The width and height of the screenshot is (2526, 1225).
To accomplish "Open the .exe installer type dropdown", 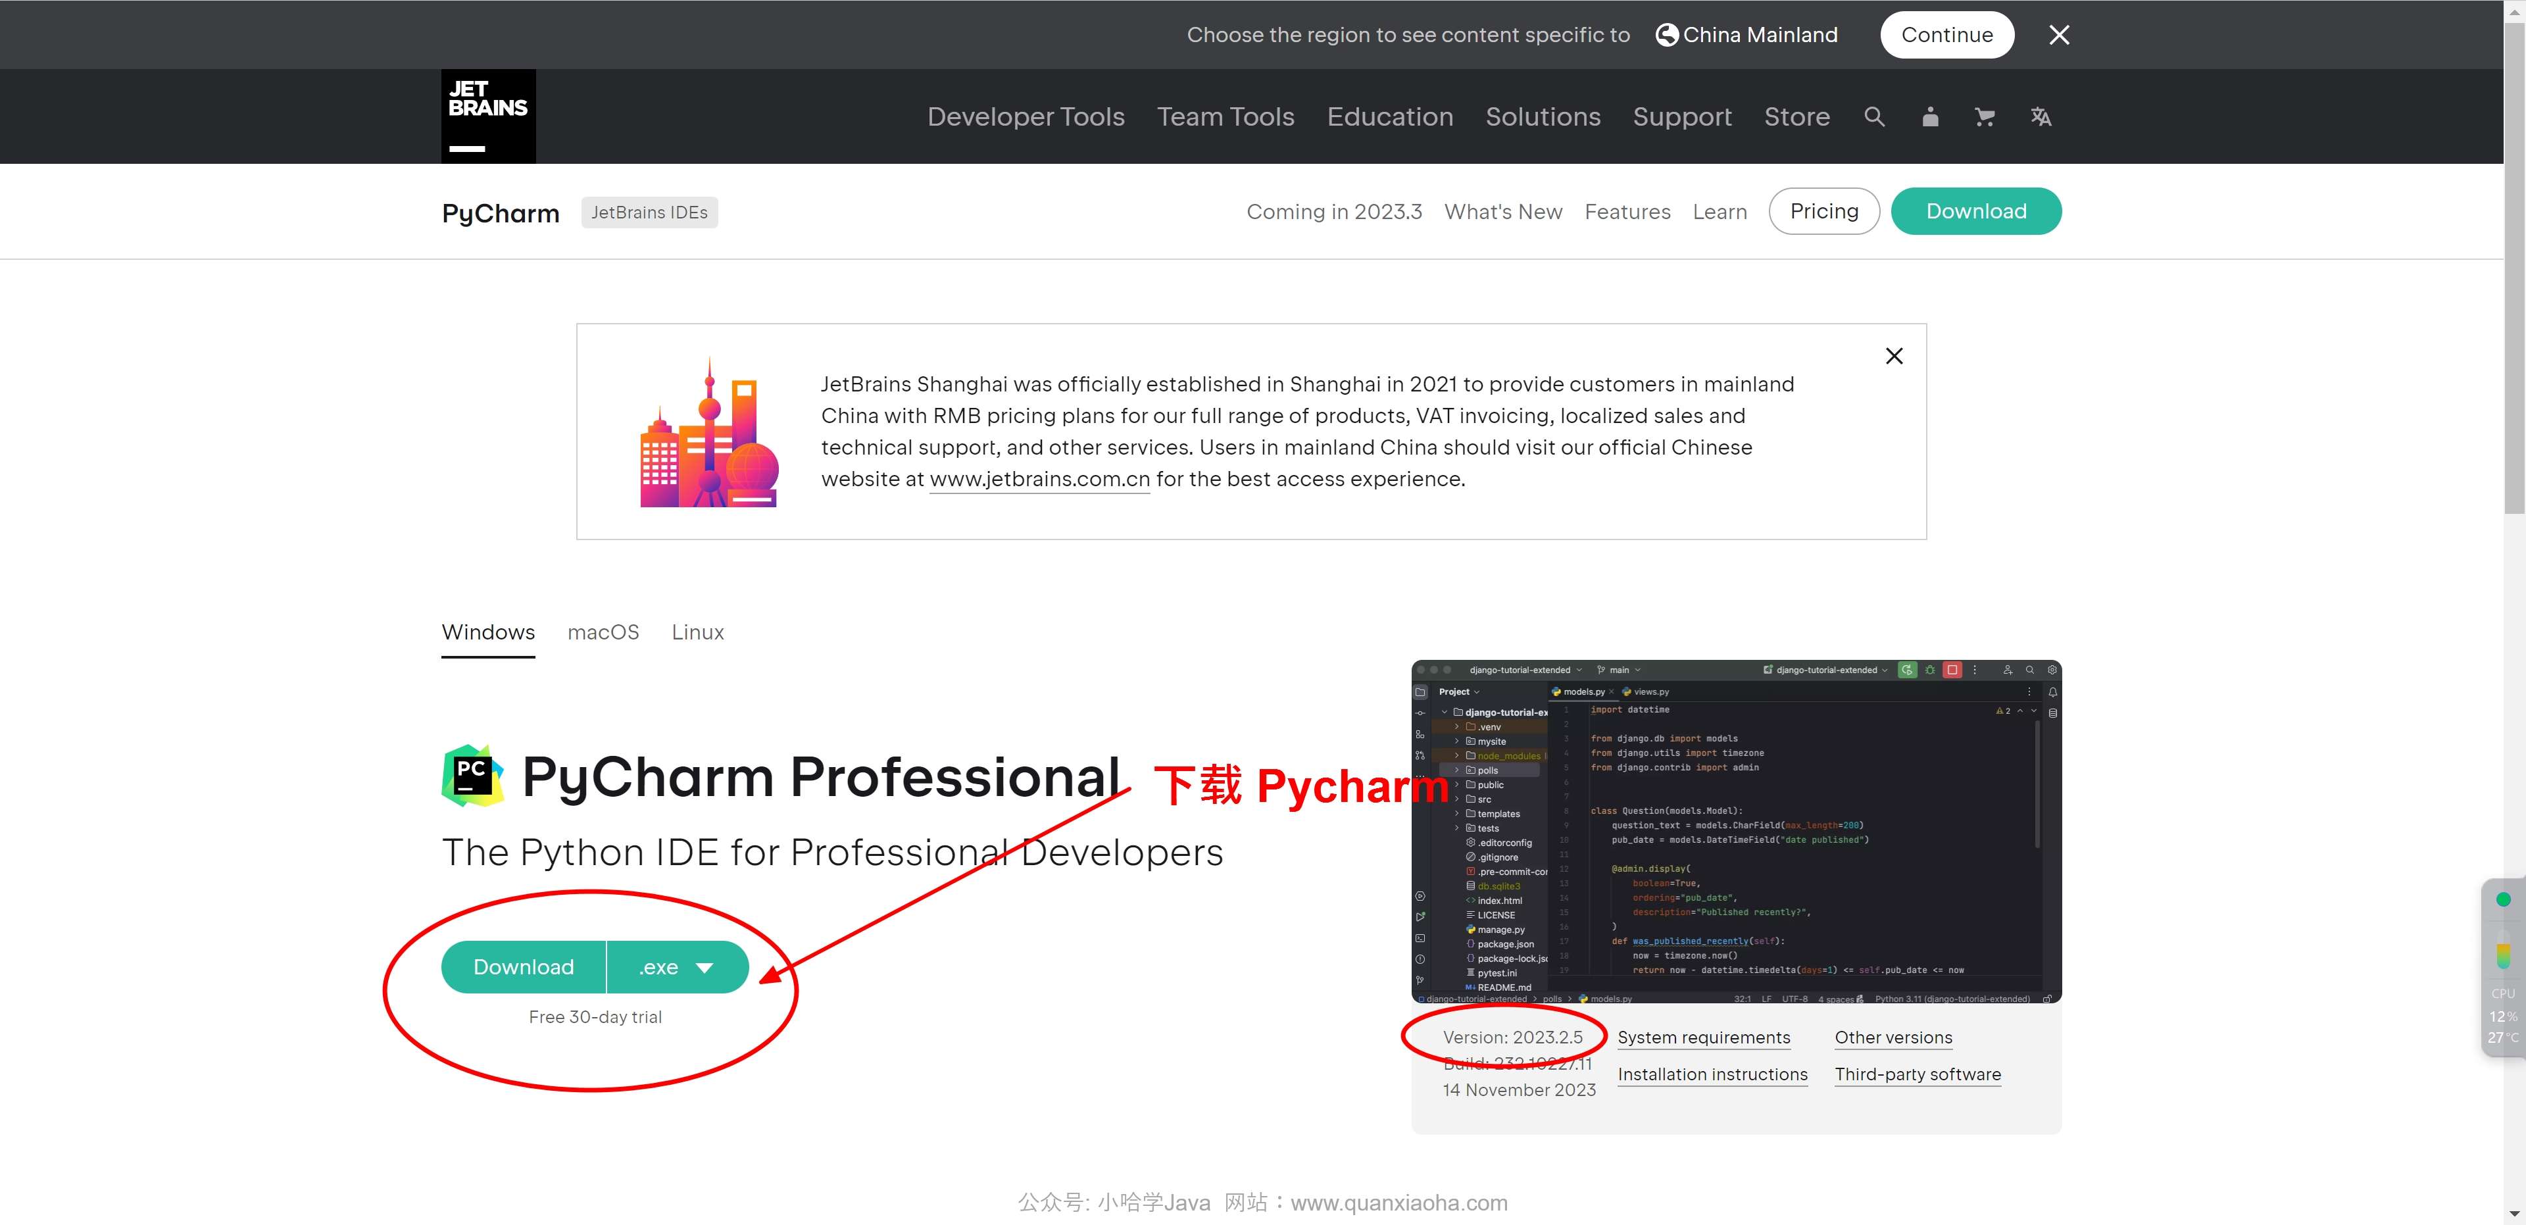I will (678, 967).
